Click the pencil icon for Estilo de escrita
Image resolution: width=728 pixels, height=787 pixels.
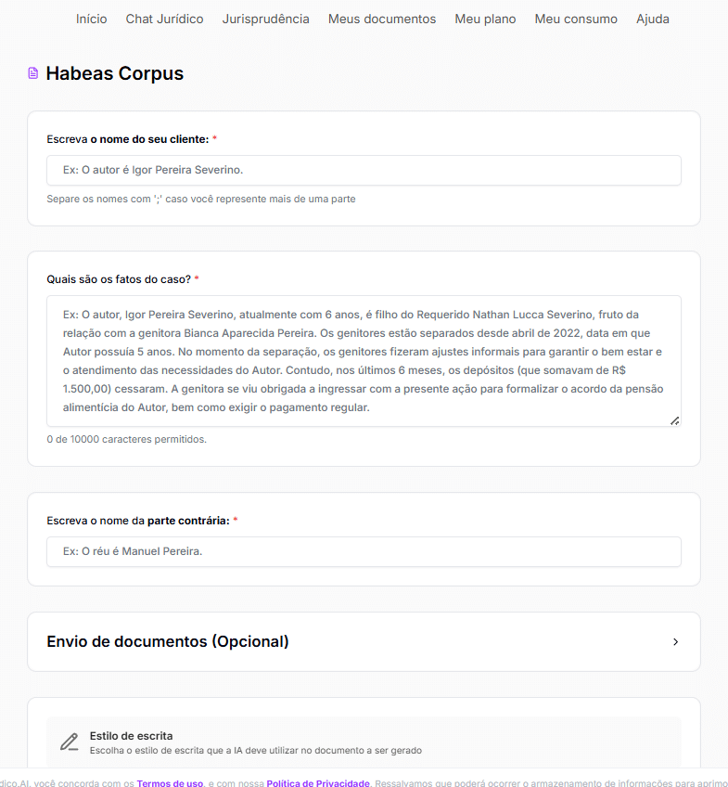(69, 742)
